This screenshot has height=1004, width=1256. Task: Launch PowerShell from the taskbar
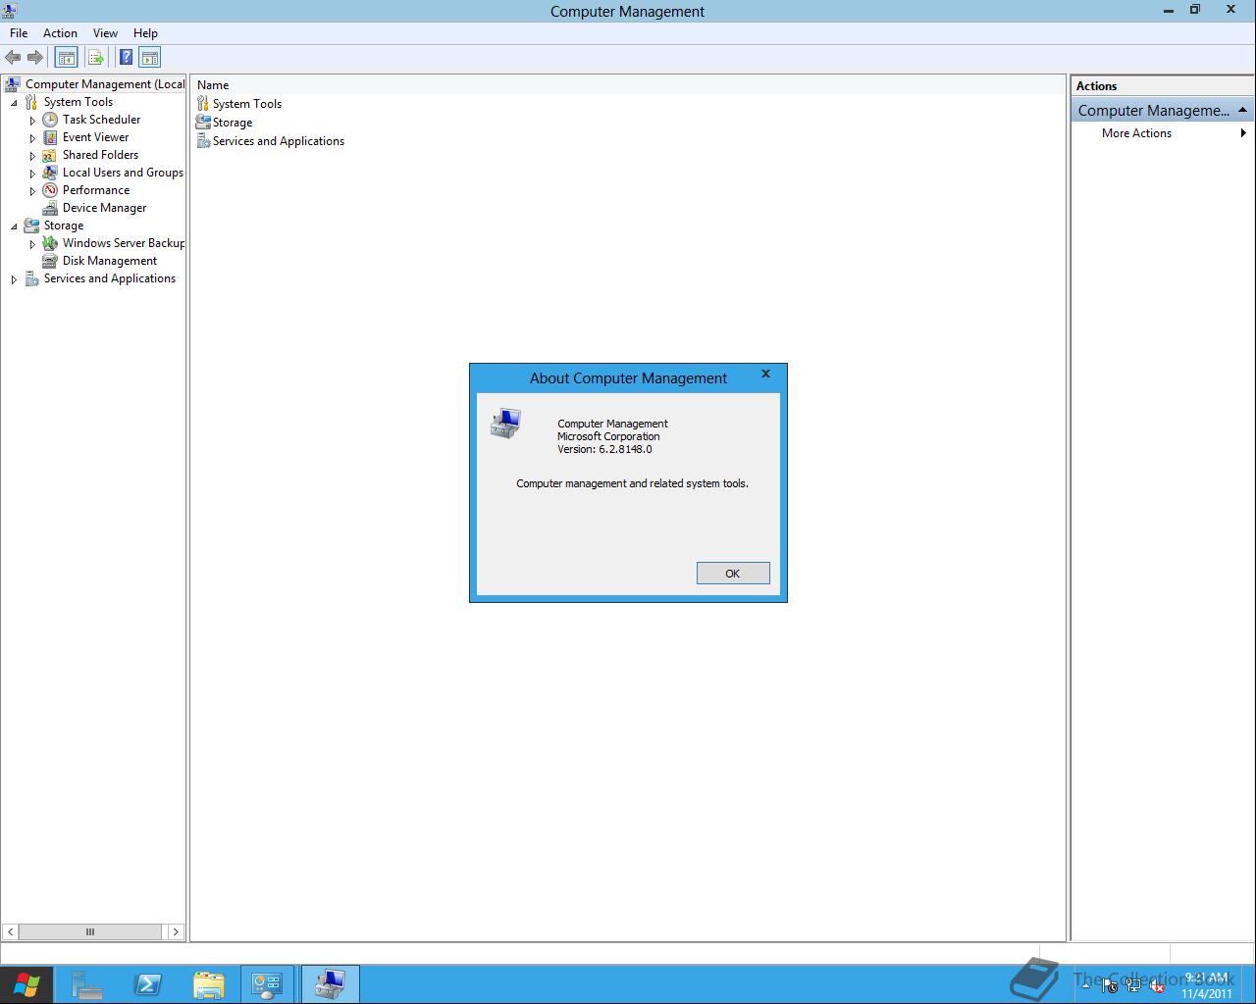148,984
